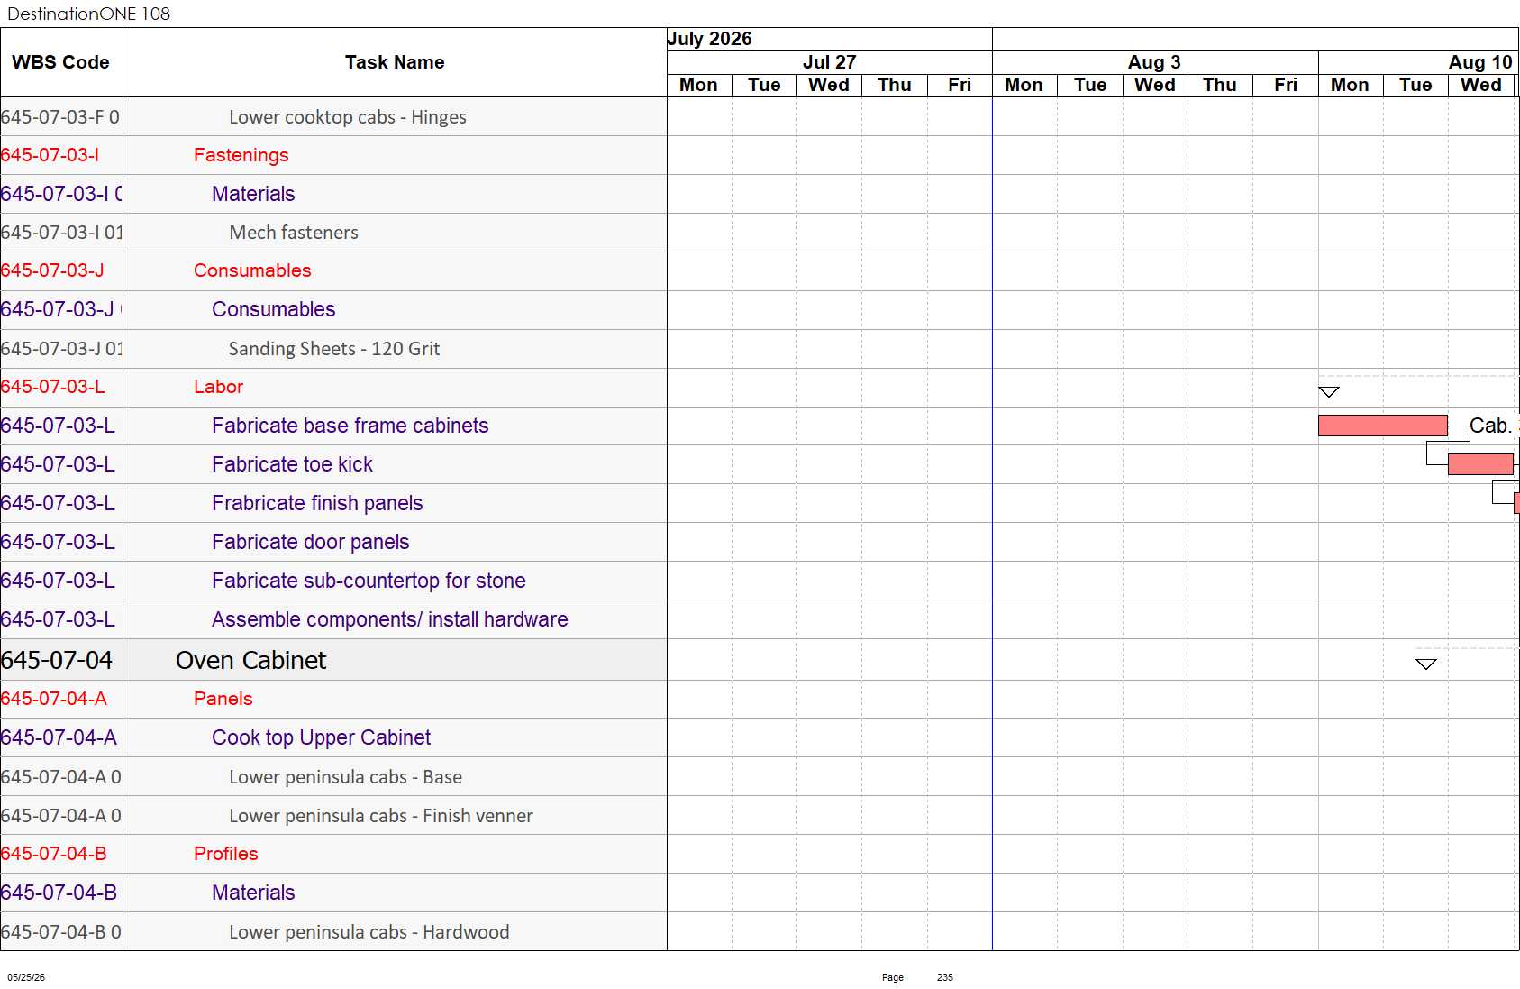The image size is (1520, 989).
Task: Select Cook top Upper Cabinet task
Action: tap(321, 737)
